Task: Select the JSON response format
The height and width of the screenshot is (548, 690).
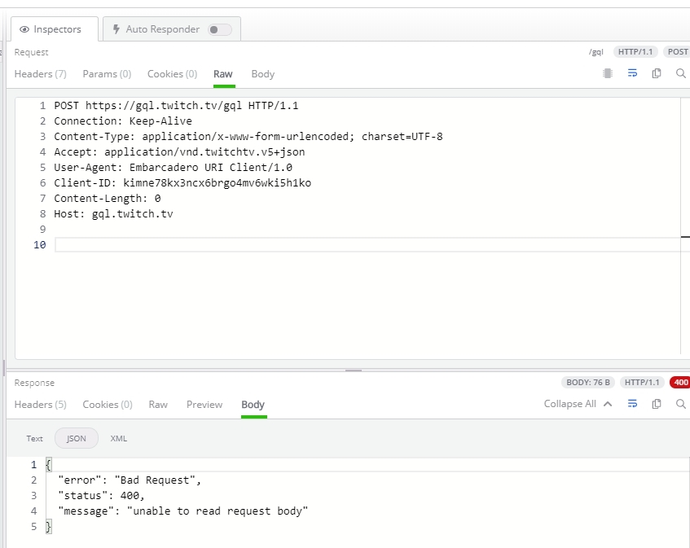Action: click(76, 439)
